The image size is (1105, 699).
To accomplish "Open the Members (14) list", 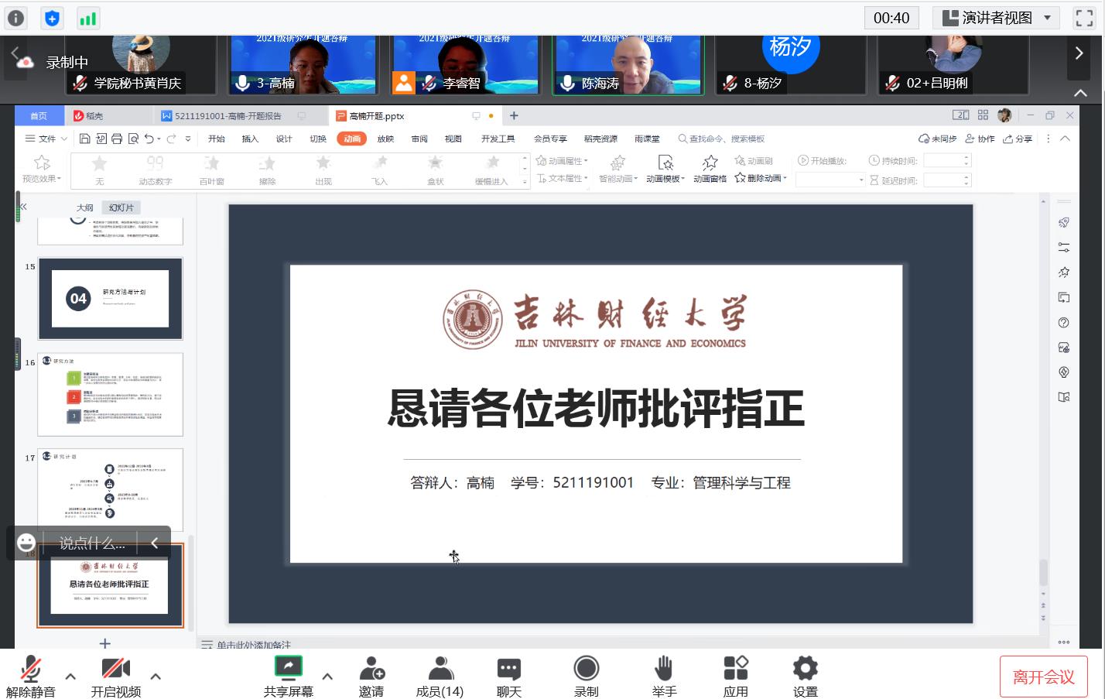I will tap(440, 668).
